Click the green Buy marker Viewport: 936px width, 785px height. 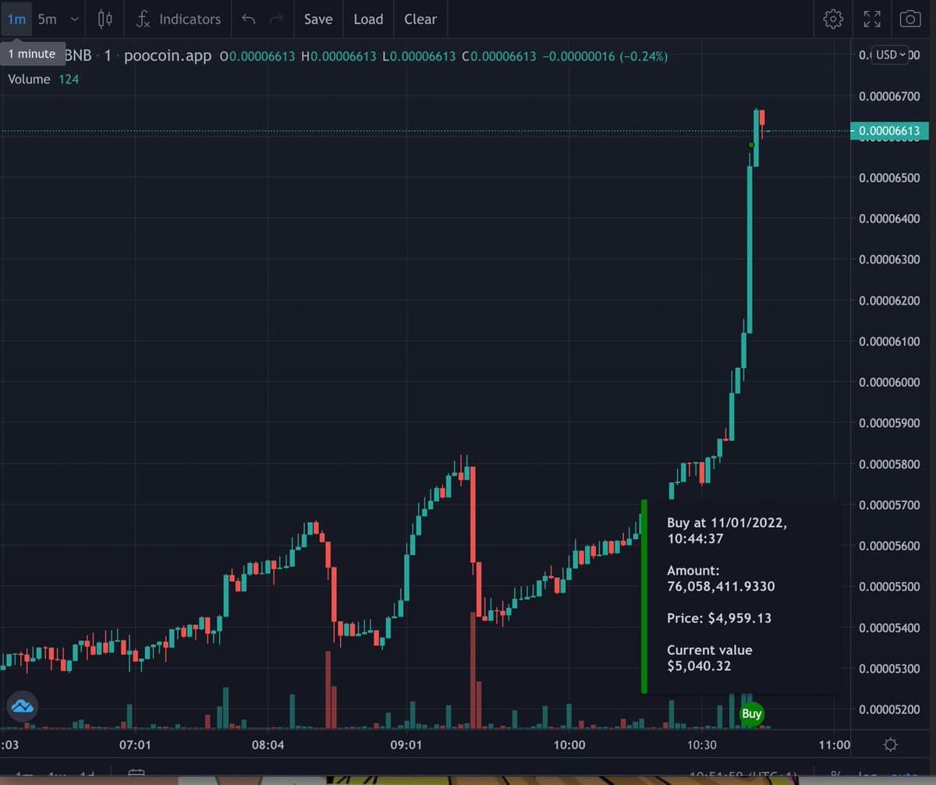[751, 713]
